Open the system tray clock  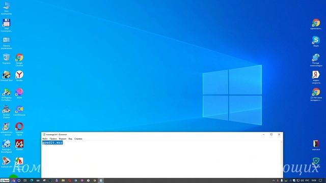coord(314,180)
